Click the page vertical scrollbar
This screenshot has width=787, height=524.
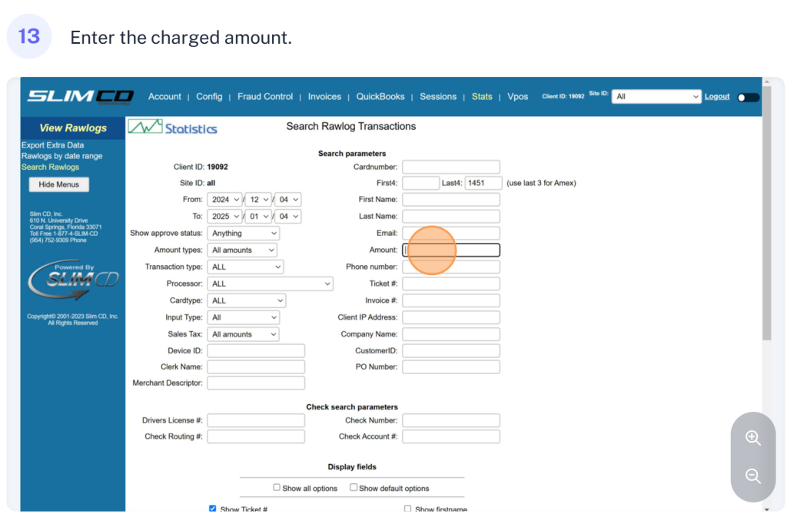766,230
